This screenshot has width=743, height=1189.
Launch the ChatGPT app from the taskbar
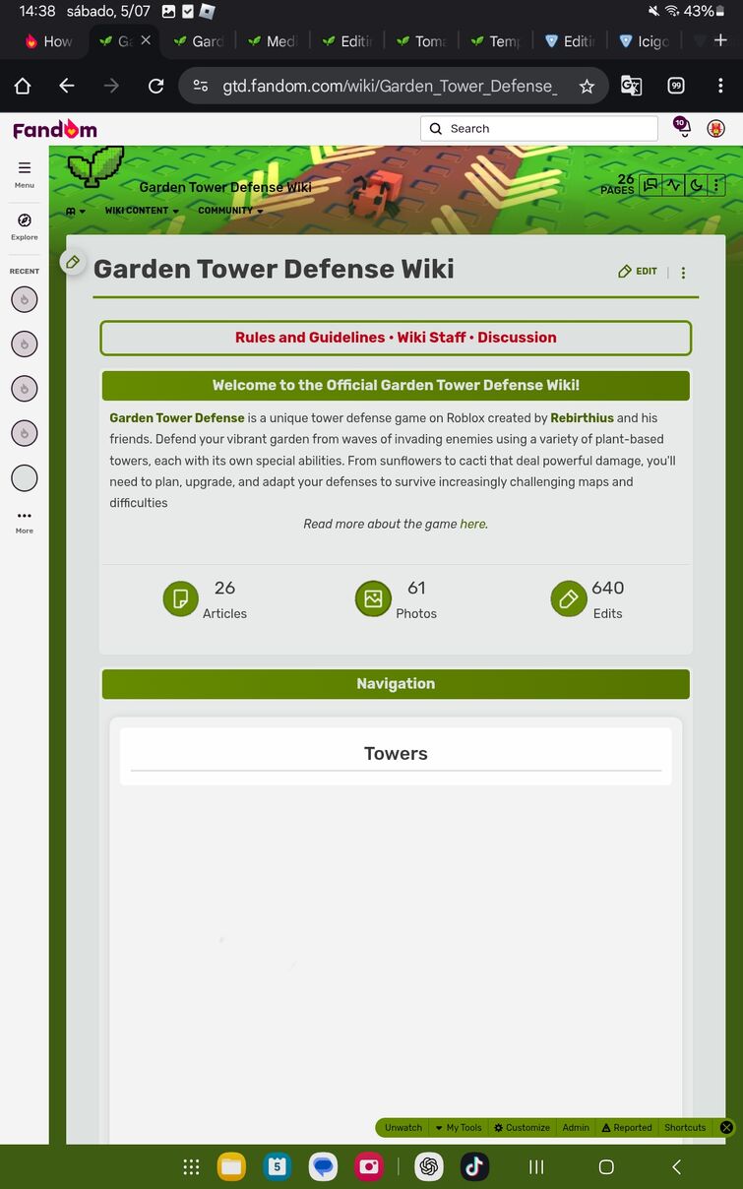tap(429, 1167)
